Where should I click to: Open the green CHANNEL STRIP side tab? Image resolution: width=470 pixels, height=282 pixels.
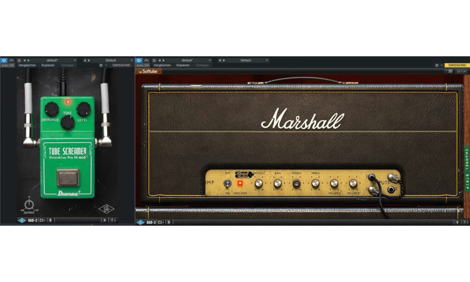coord(467,169)
